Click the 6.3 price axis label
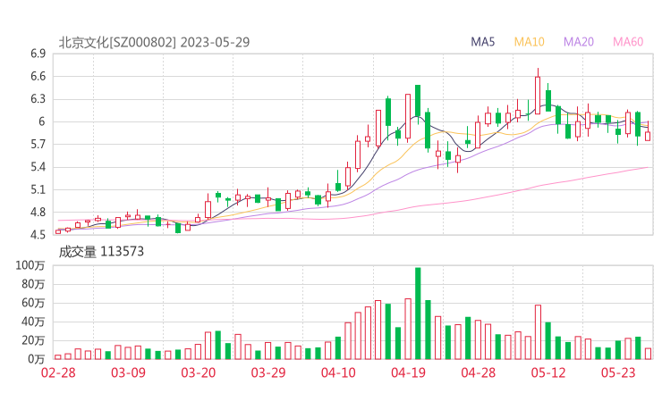The width and height of the screenshot is (662, 393). point(38,99)
